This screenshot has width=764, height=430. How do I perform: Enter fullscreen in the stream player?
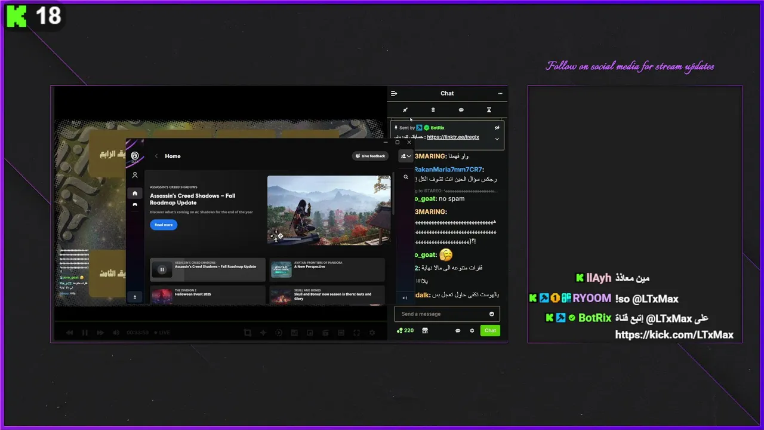click(356, 333)
